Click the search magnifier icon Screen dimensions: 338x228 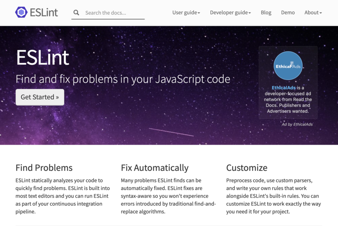(x=76, y=13)
